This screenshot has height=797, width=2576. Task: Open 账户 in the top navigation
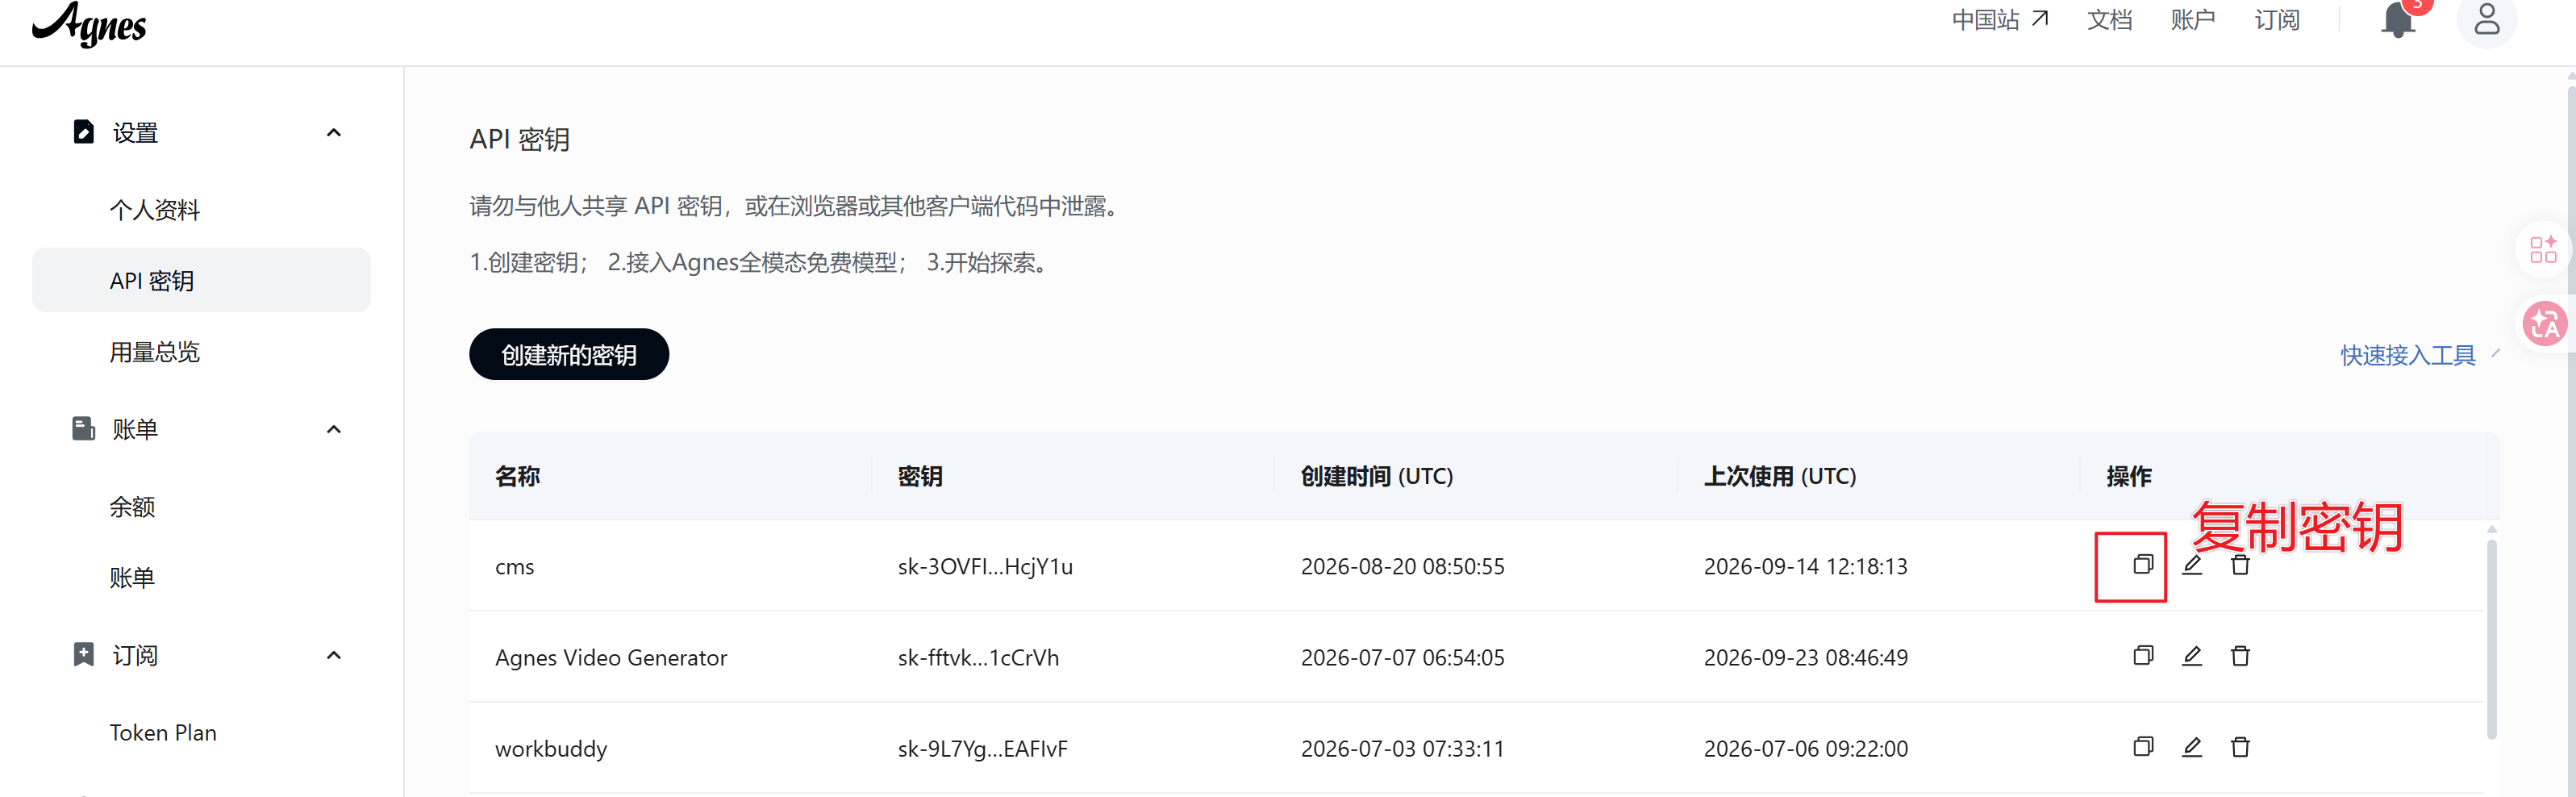pyautogui.click(x=2193, y=20)
